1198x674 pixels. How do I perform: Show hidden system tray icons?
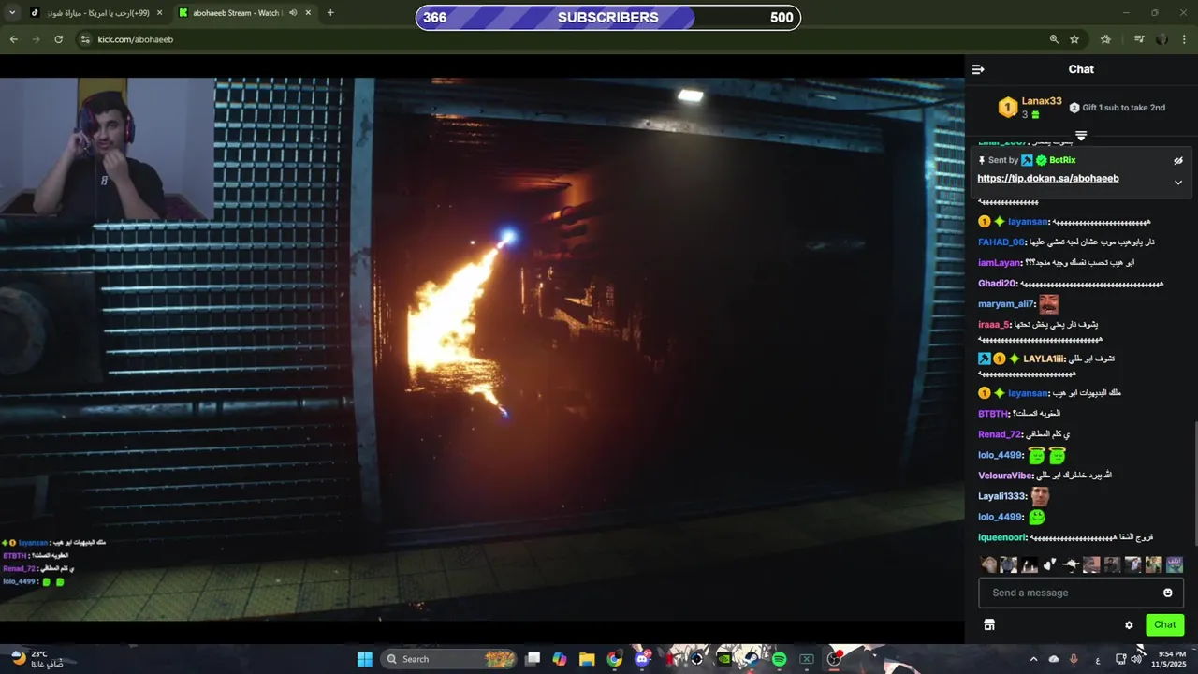[1033, 659]
